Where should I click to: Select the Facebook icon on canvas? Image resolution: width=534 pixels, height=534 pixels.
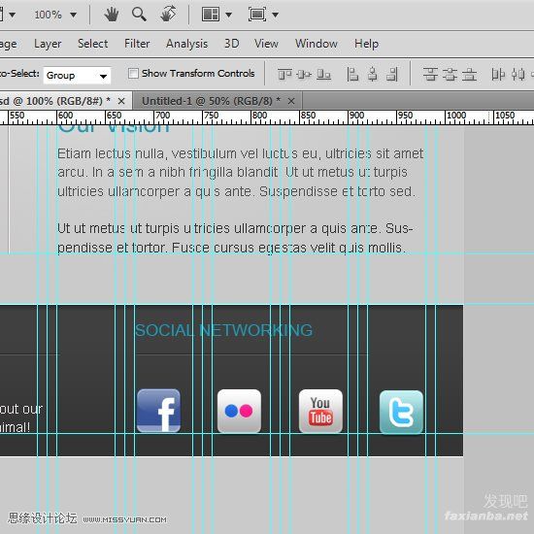(158, 411)
